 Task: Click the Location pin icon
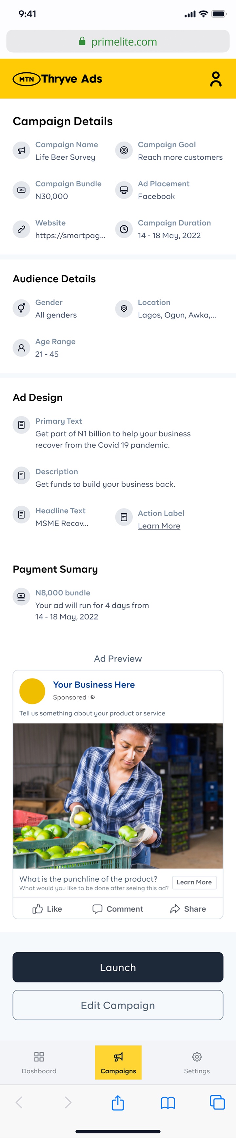coord(124,309)
